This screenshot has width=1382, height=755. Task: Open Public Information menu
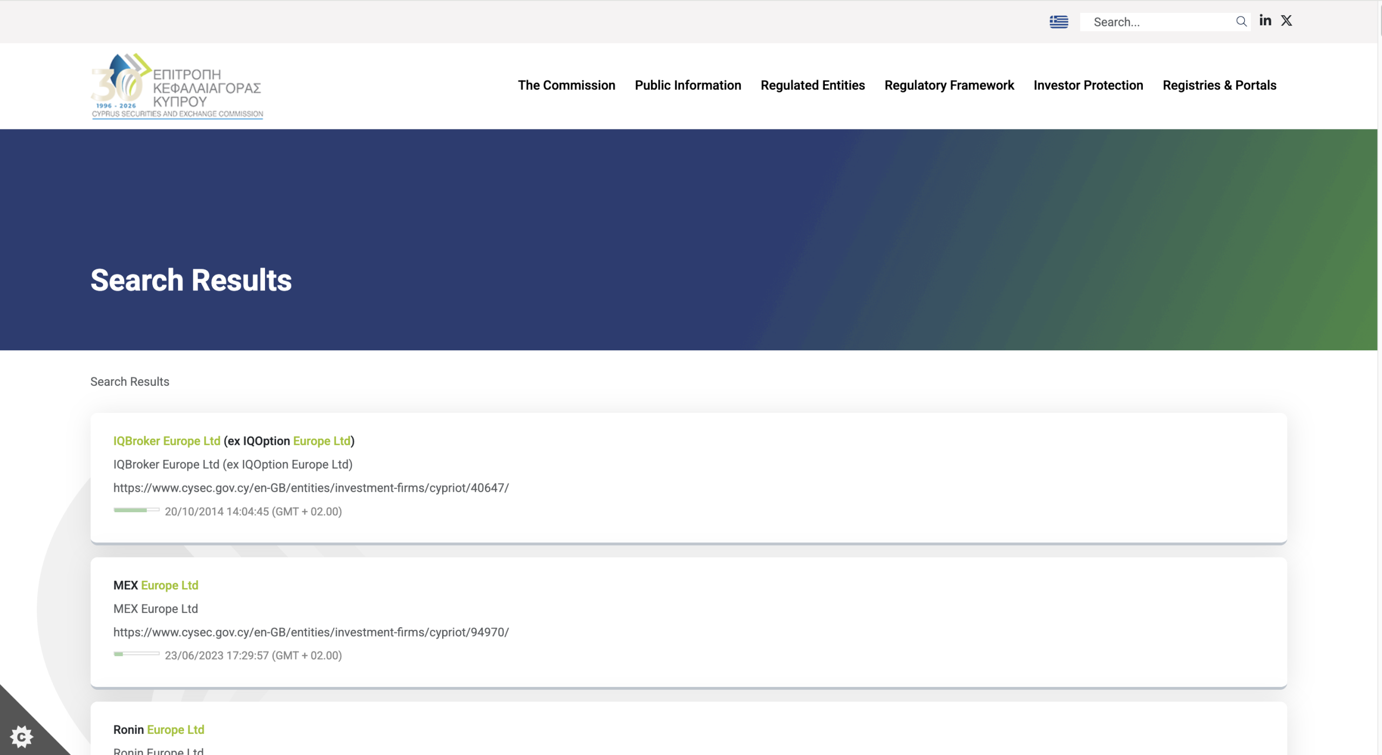click(688, 85)
